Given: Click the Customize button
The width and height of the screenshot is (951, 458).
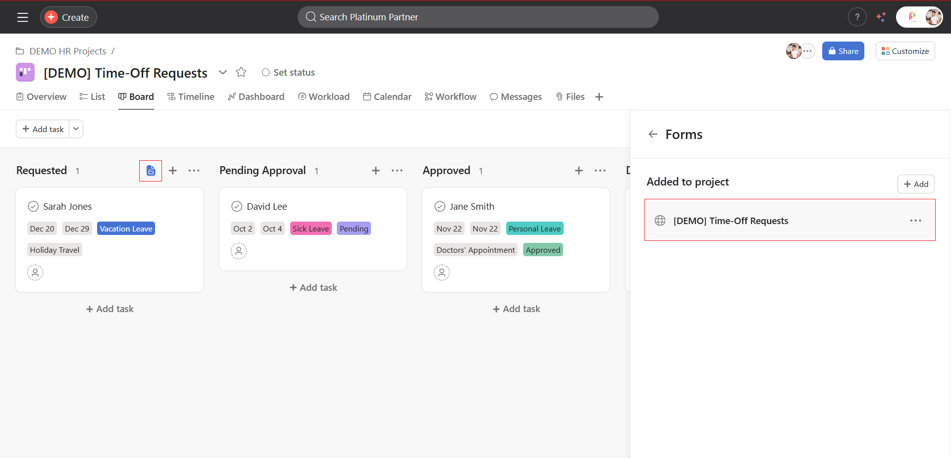Looking at the screenshot, I should coord(905,51).
